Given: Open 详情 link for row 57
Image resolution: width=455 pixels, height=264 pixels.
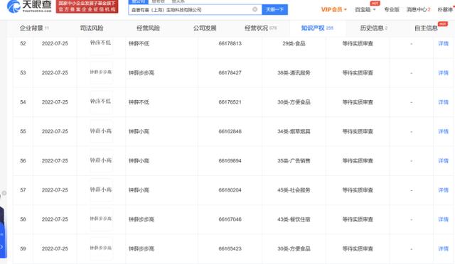Looking at the screenshot, I should [x=443, y=190].
